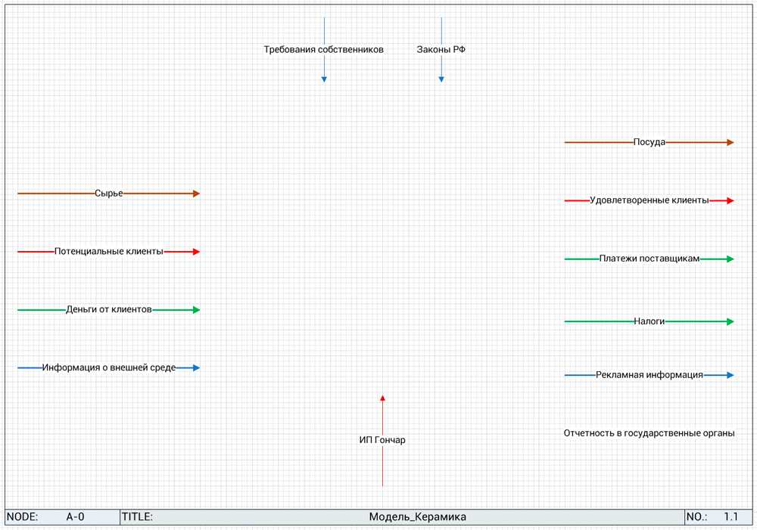Click the NODE 'A-0' field
Viewport: 757px width, 530px height.
click(x=75, y=517)
